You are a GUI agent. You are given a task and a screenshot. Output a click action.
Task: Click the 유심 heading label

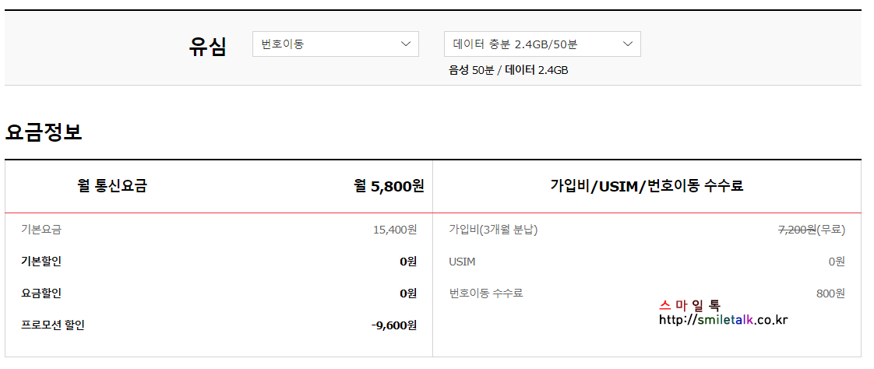coord(207,47)
